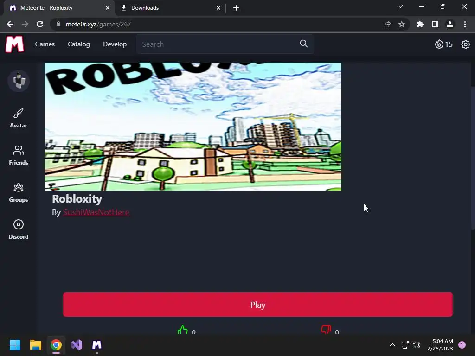Close the Downloads tab
This screenshot has width=475, height=356.
(218, 8)
